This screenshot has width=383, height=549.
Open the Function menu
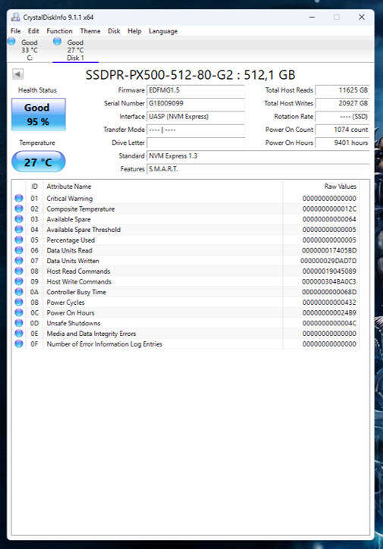[x=59, y=31]
